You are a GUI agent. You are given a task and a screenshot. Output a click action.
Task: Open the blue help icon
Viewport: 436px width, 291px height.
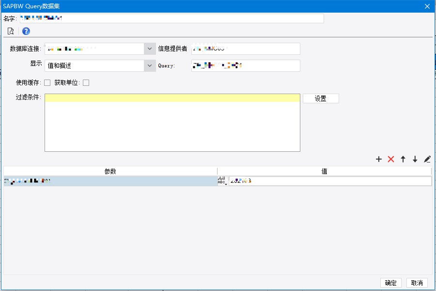point(26,31)
